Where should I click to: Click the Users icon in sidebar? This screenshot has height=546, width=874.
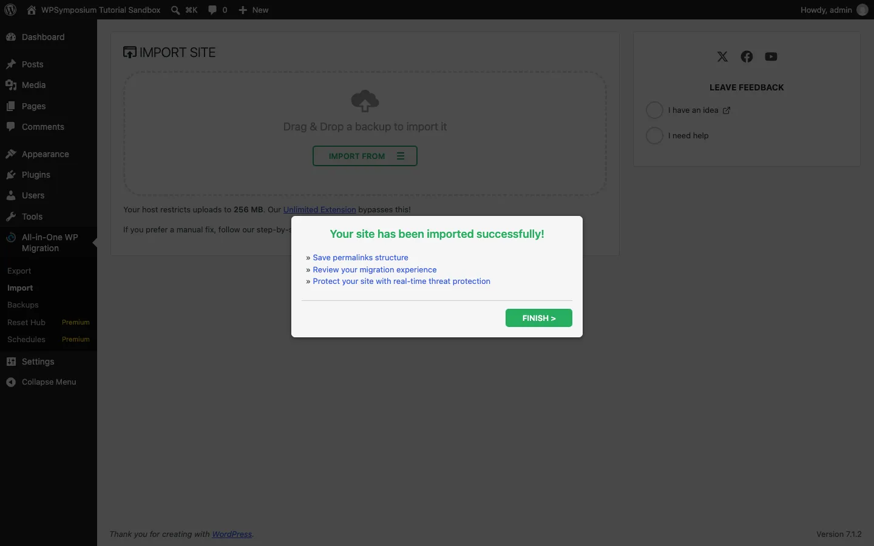click(11, 195)
